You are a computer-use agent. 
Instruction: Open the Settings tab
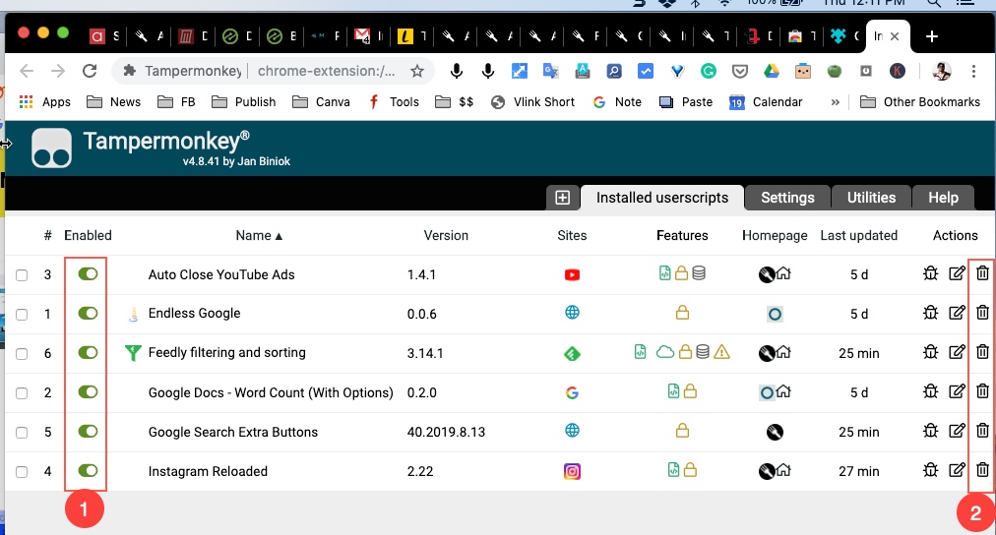click(787, 198)
